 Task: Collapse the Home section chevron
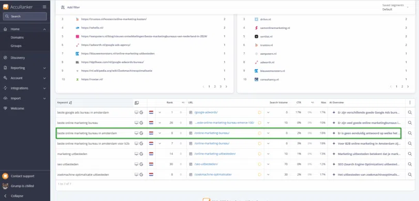click(x=44, y=29)
